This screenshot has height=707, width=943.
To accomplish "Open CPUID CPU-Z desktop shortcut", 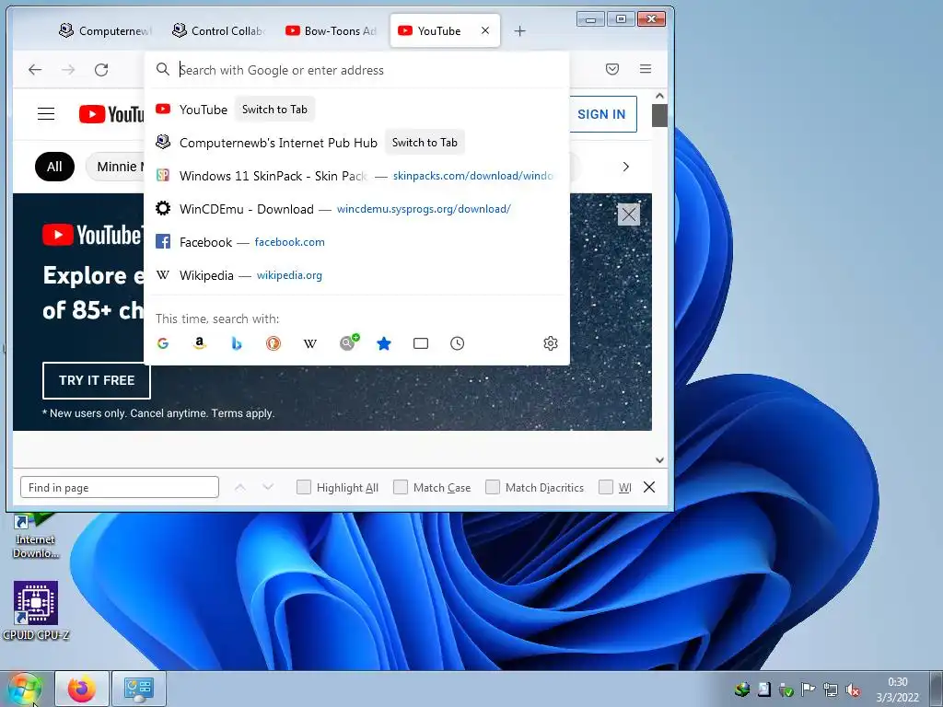I will (36, 610).
